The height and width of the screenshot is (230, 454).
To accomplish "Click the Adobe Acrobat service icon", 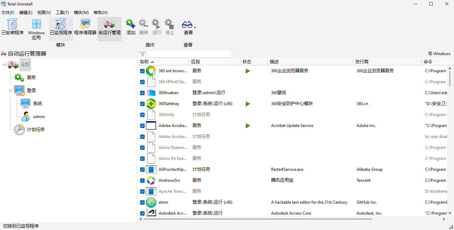I will pos(151,126).
